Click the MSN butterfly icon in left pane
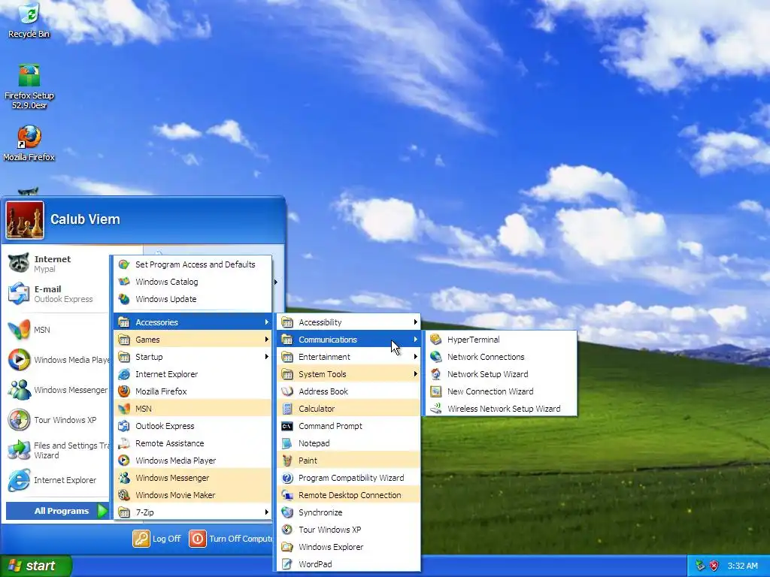770x577 pixels. [x=19, y=330]
